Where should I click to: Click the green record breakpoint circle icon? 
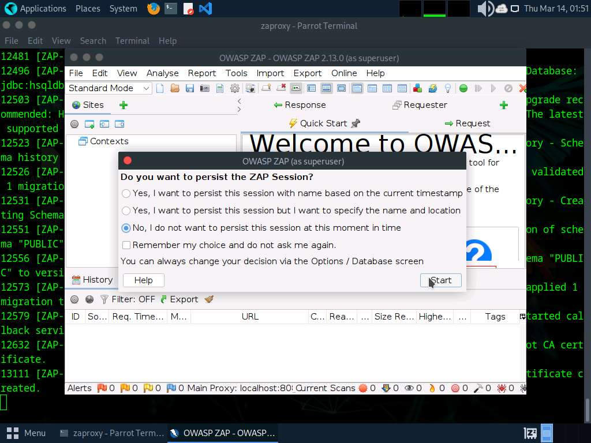[463, 88]
